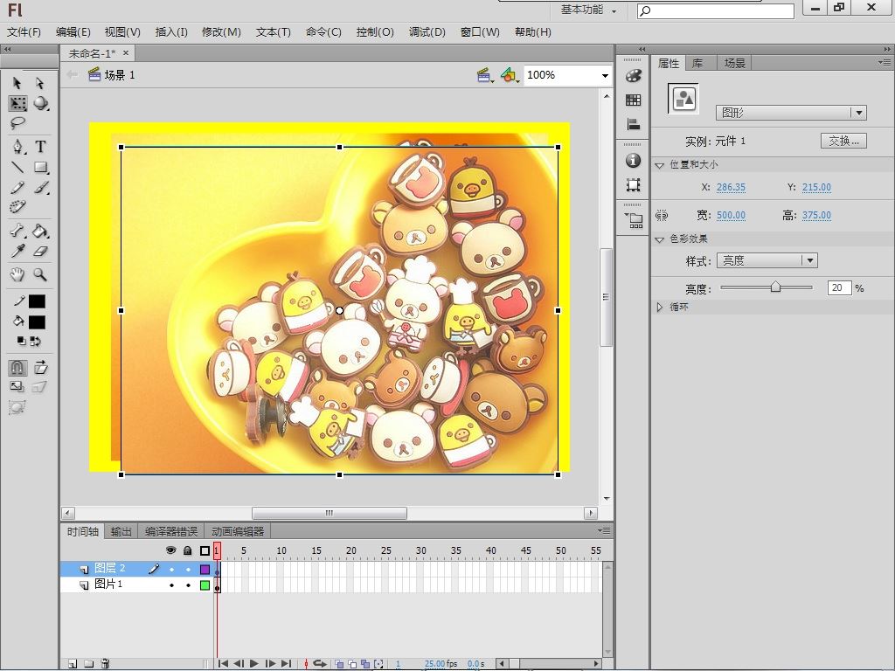This screenshot has width=895, height=671.
Task: Open the Info panel icon
Action: point(633,161)
